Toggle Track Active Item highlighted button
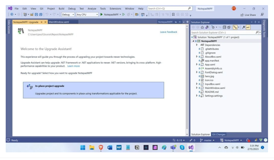The height and width of the screenshot is (160, 274). point(235,27)
